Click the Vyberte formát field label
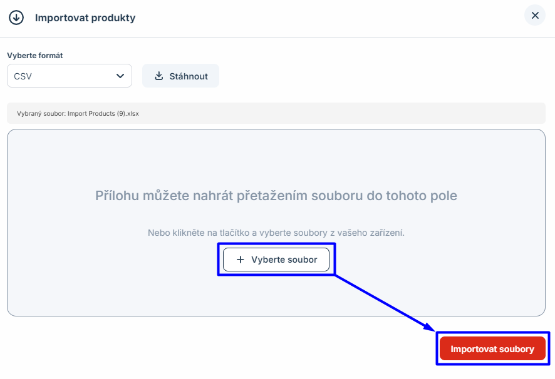The image size is (555, 379). click(35, 55)
